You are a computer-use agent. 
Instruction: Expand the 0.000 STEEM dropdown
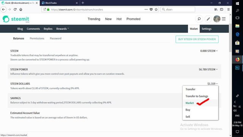pos(209,51)
